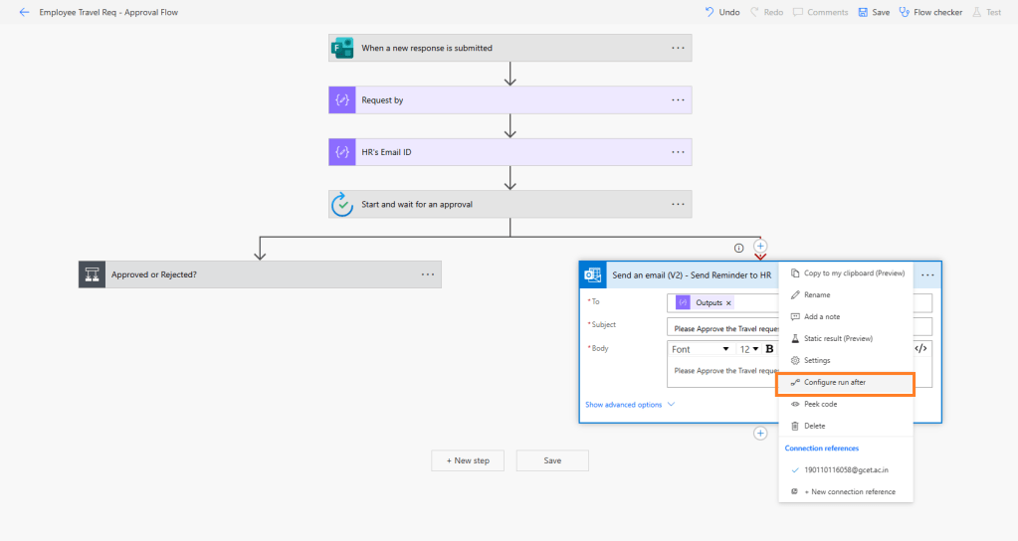
Task: Open Flow checker
Action: point(930,12)
